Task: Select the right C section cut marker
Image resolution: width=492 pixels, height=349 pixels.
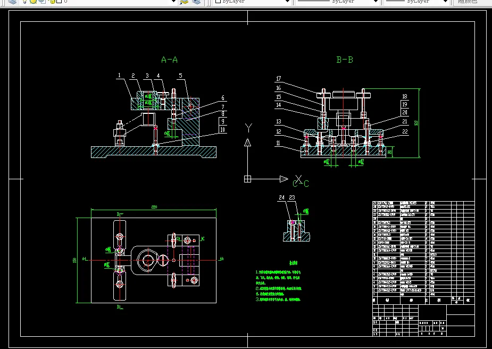Action: click(202, 239)
